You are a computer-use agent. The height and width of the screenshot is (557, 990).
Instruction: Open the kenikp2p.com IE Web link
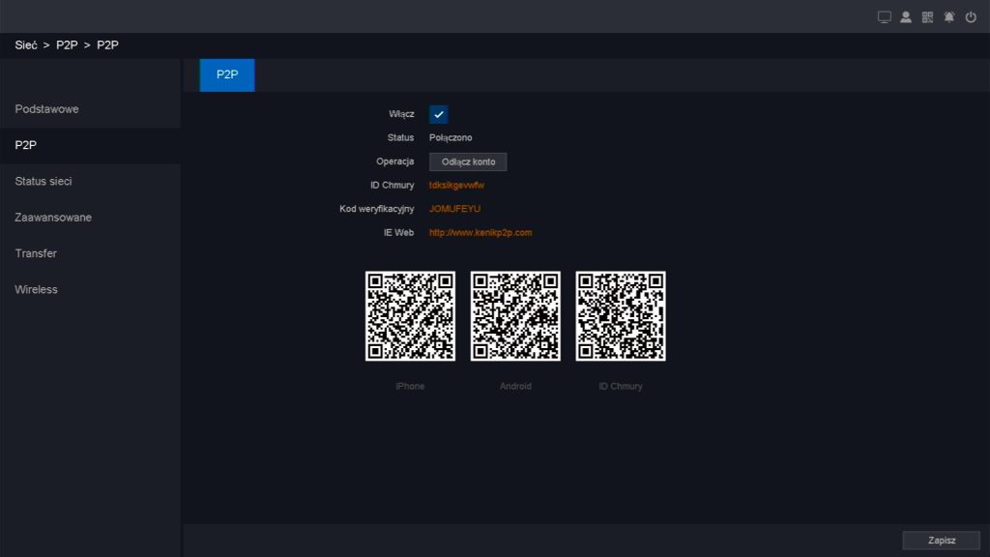coord(480,233)
